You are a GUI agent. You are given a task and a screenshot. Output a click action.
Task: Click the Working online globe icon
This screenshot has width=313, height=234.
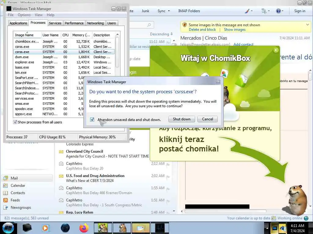click(306, 218)
